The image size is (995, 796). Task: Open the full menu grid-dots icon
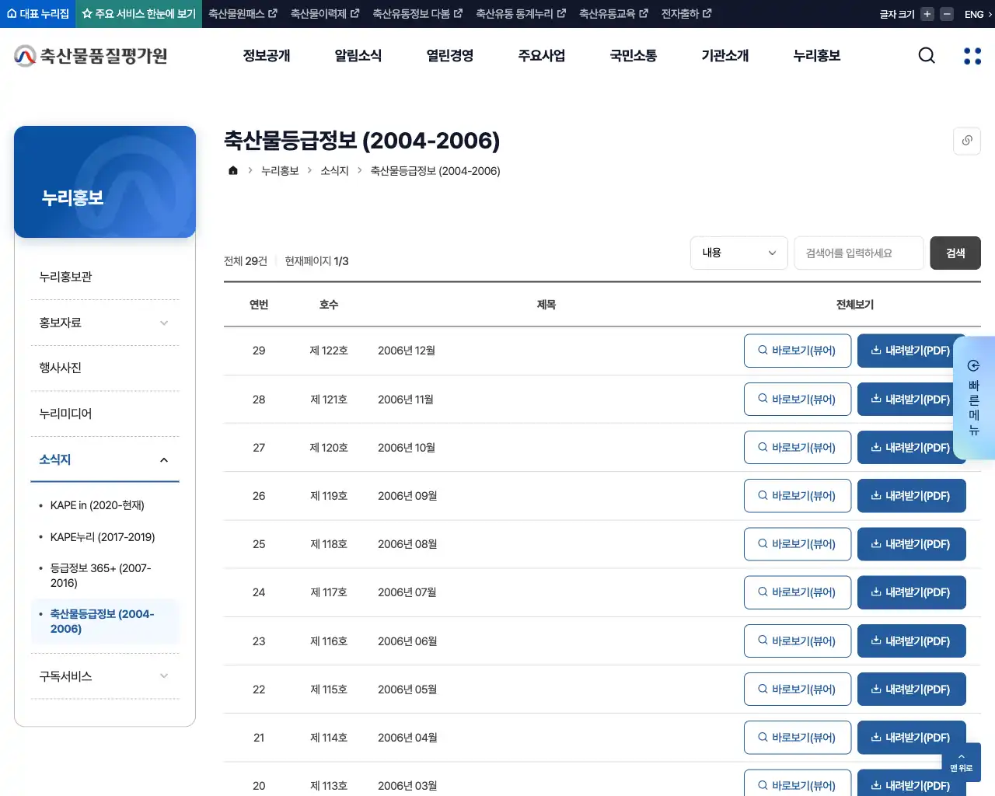click(x=972, y=56)
